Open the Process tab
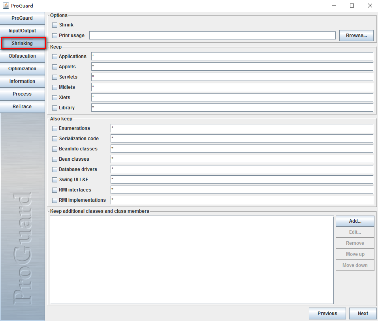This screenshot has width=378, height=321. click(22, 94)
